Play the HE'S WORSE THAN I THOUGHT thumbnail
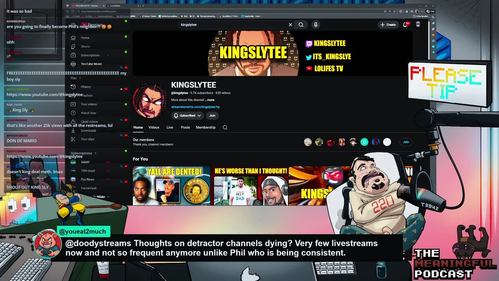Screen dimensions: 499x281 point(250,186)
